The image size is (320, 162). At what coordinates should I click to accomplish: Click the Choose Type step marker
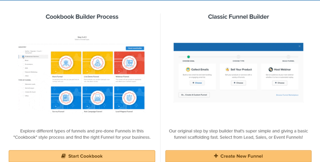238,57
